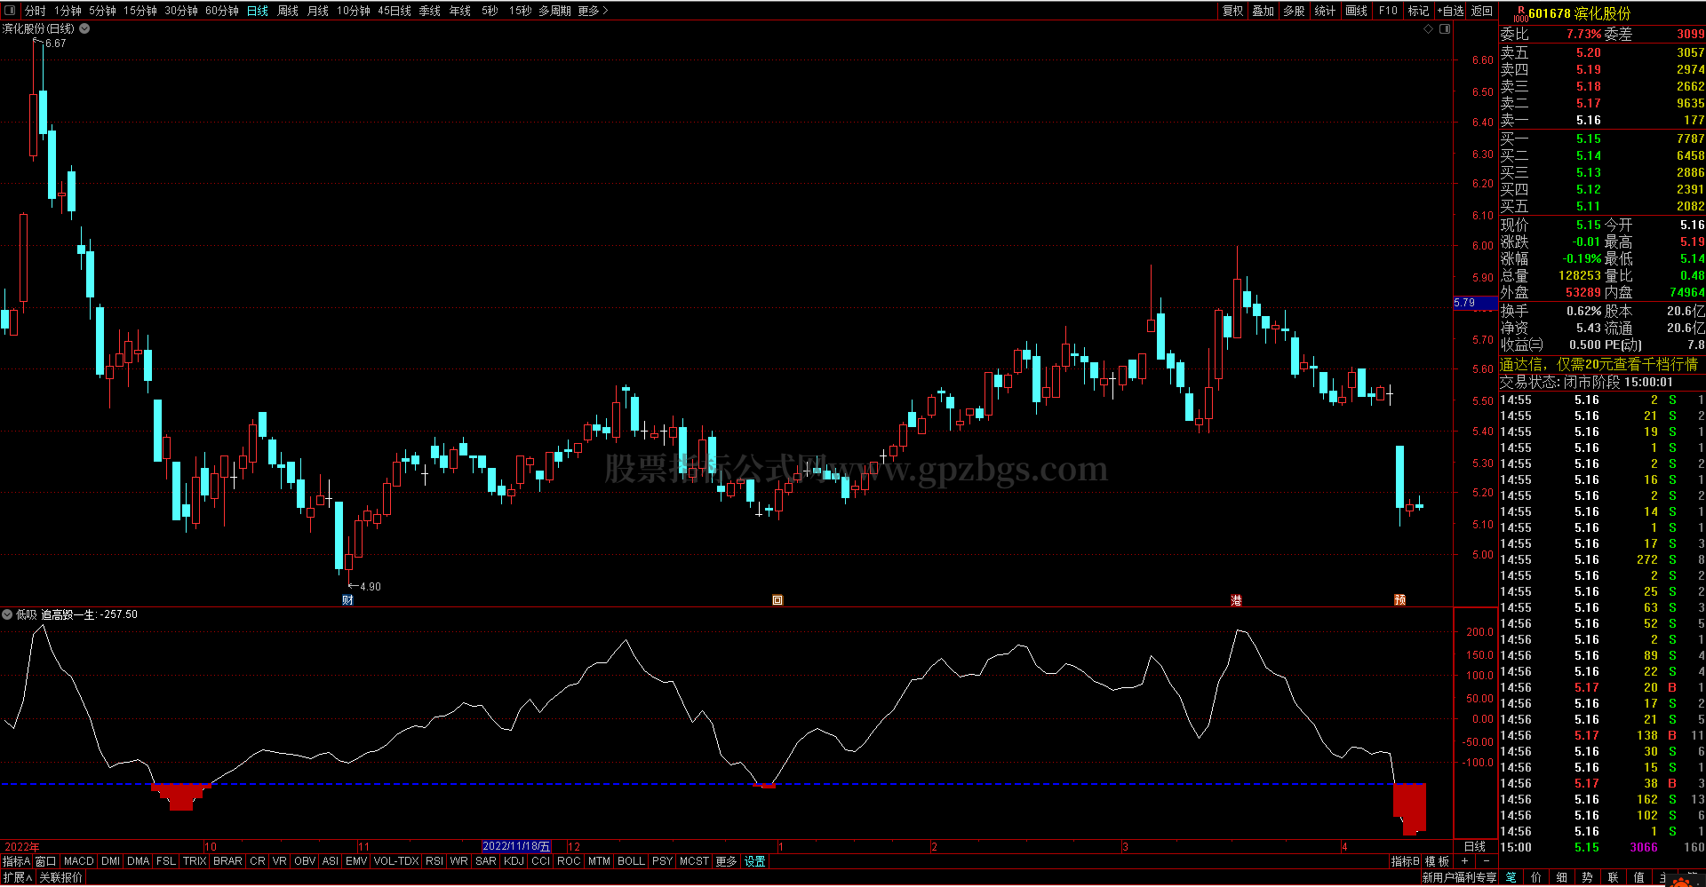Toggle the side panel icon above chart

pos(1445,29)
